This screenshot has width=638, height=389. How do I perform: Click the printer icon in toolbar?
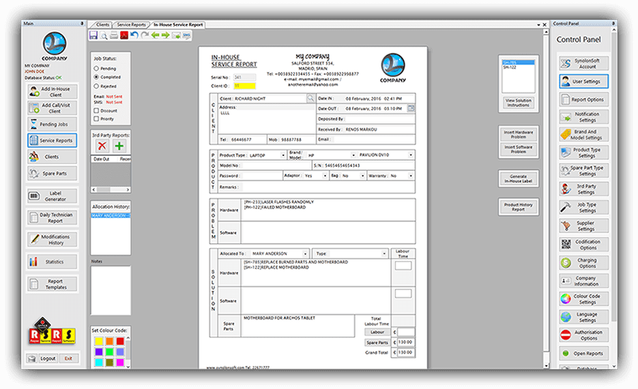pos(114,35)
